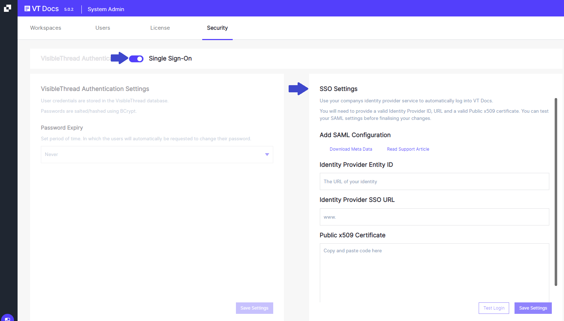Image resolution: width=564 pixels, height=321 pixels.
Task: Focus the Identity Provider Entity ID field
Action: pyautogui.click(x=435, y=181)
